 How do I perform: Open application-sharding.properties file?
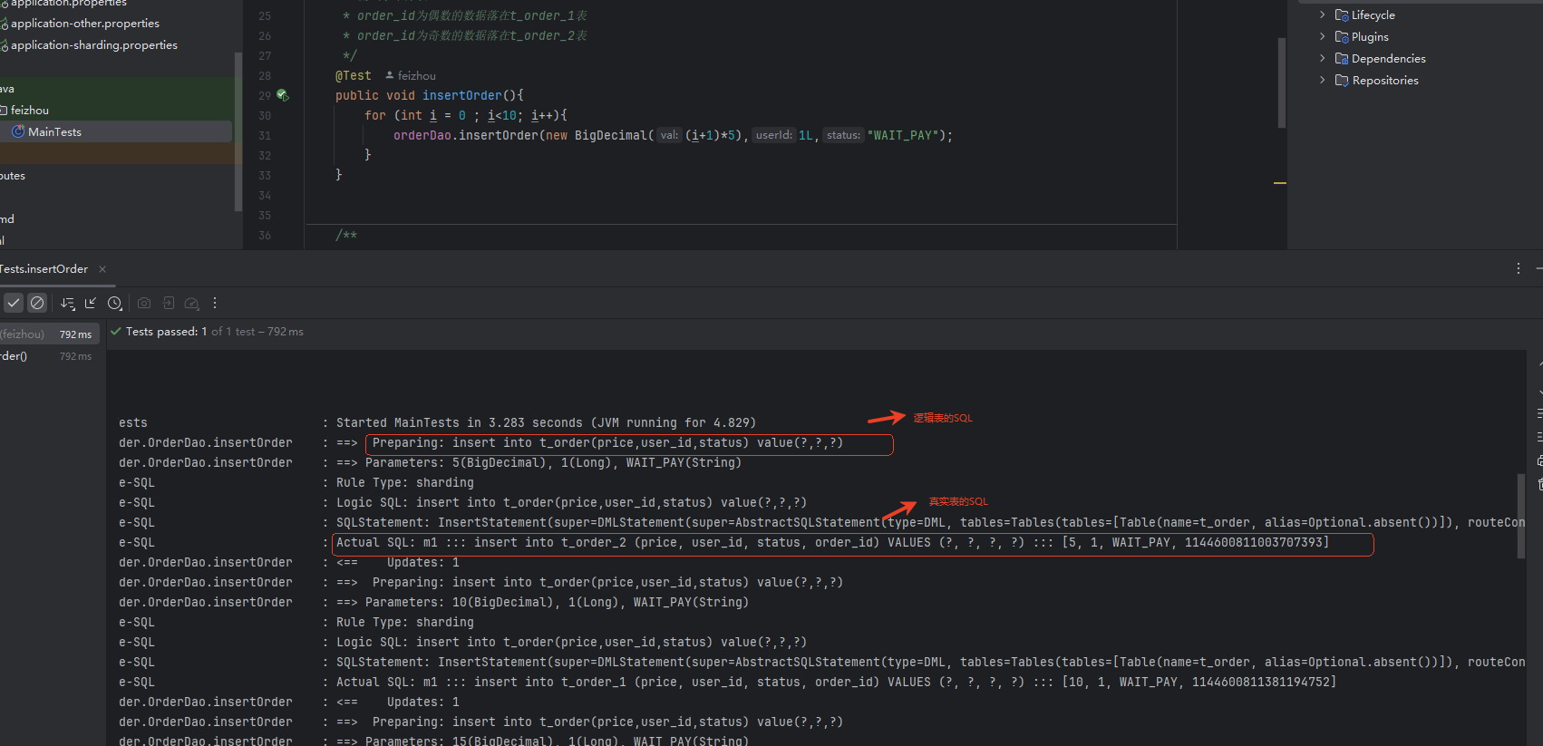point(93,45)
